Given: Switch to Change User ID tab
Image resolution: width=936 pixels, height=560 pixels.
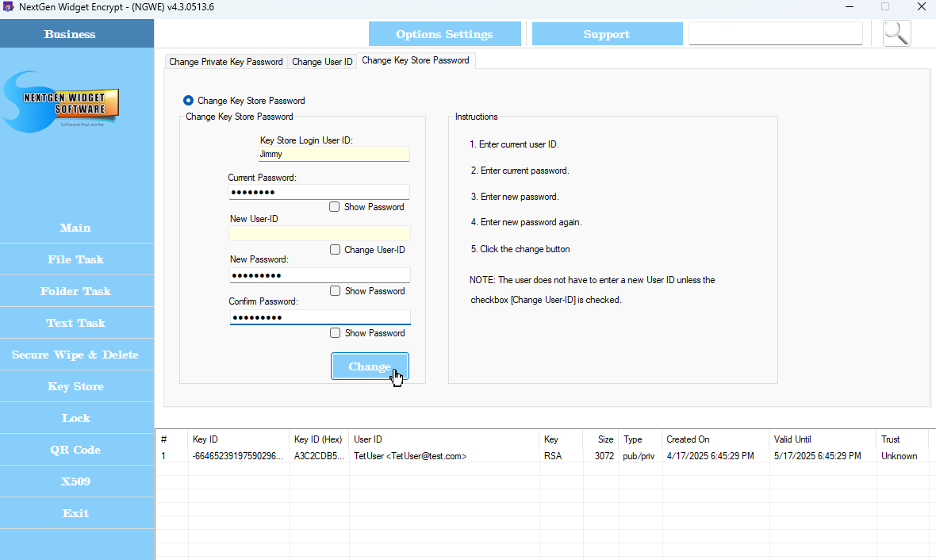Looking at the screenshot, I should [x=322, y=62].
